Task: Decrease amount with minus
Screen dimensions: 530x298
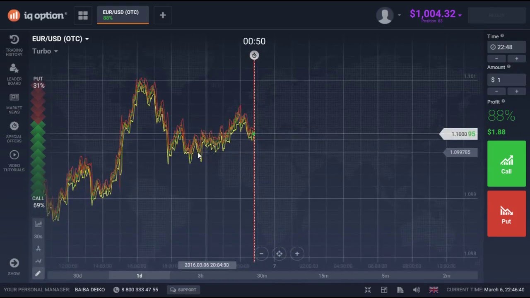Action: [x=496, y=91]
